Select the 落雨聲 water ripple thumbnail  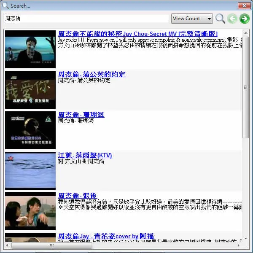pos(30,171)
